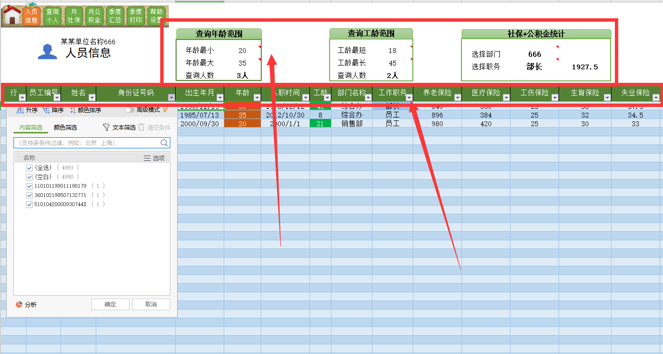The image size is (663, 354).
Task: Open the 出生年月 column filter dropdown
Action: point(219,97)
